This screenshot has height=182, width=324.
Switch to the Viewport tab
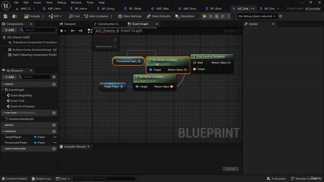(x=68, y=24)
